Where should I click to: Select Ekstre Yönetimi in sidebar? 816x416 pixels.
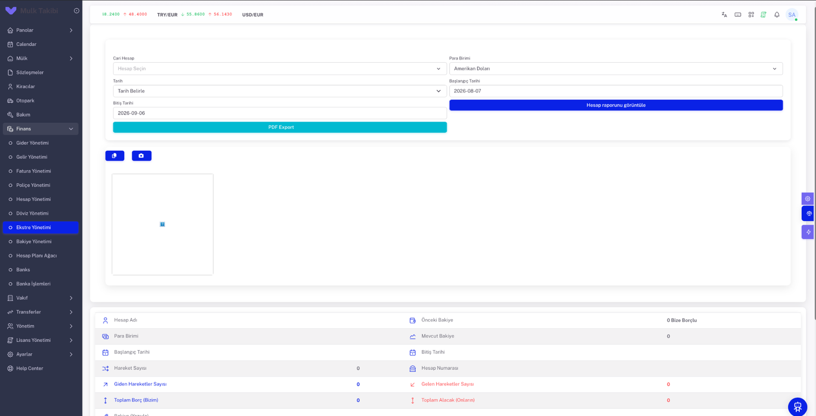point(41,227)
